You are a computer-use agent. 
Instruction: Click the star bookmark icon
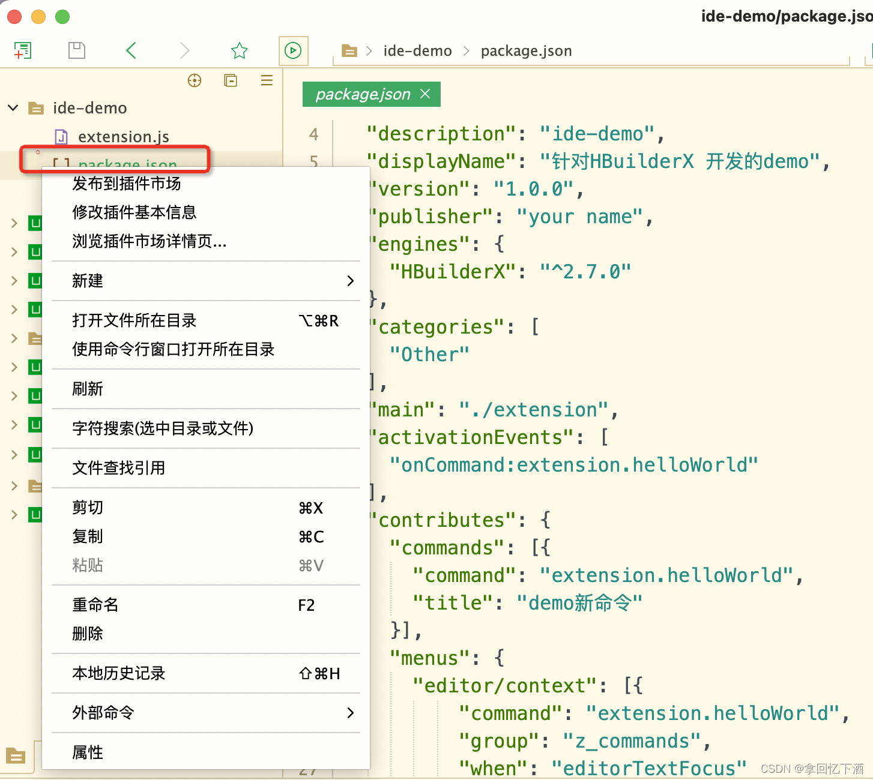[x=240, y=50]
